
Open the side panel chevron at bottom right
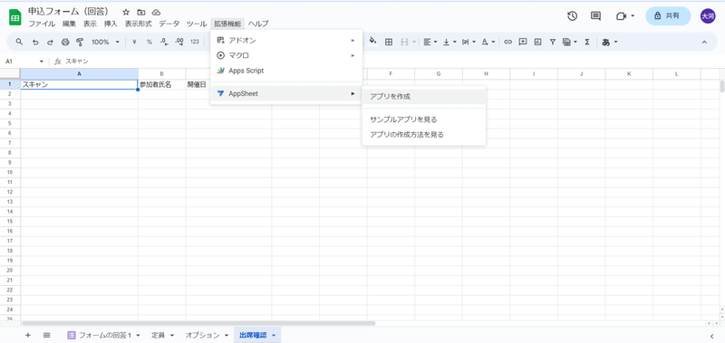point(711,336)
